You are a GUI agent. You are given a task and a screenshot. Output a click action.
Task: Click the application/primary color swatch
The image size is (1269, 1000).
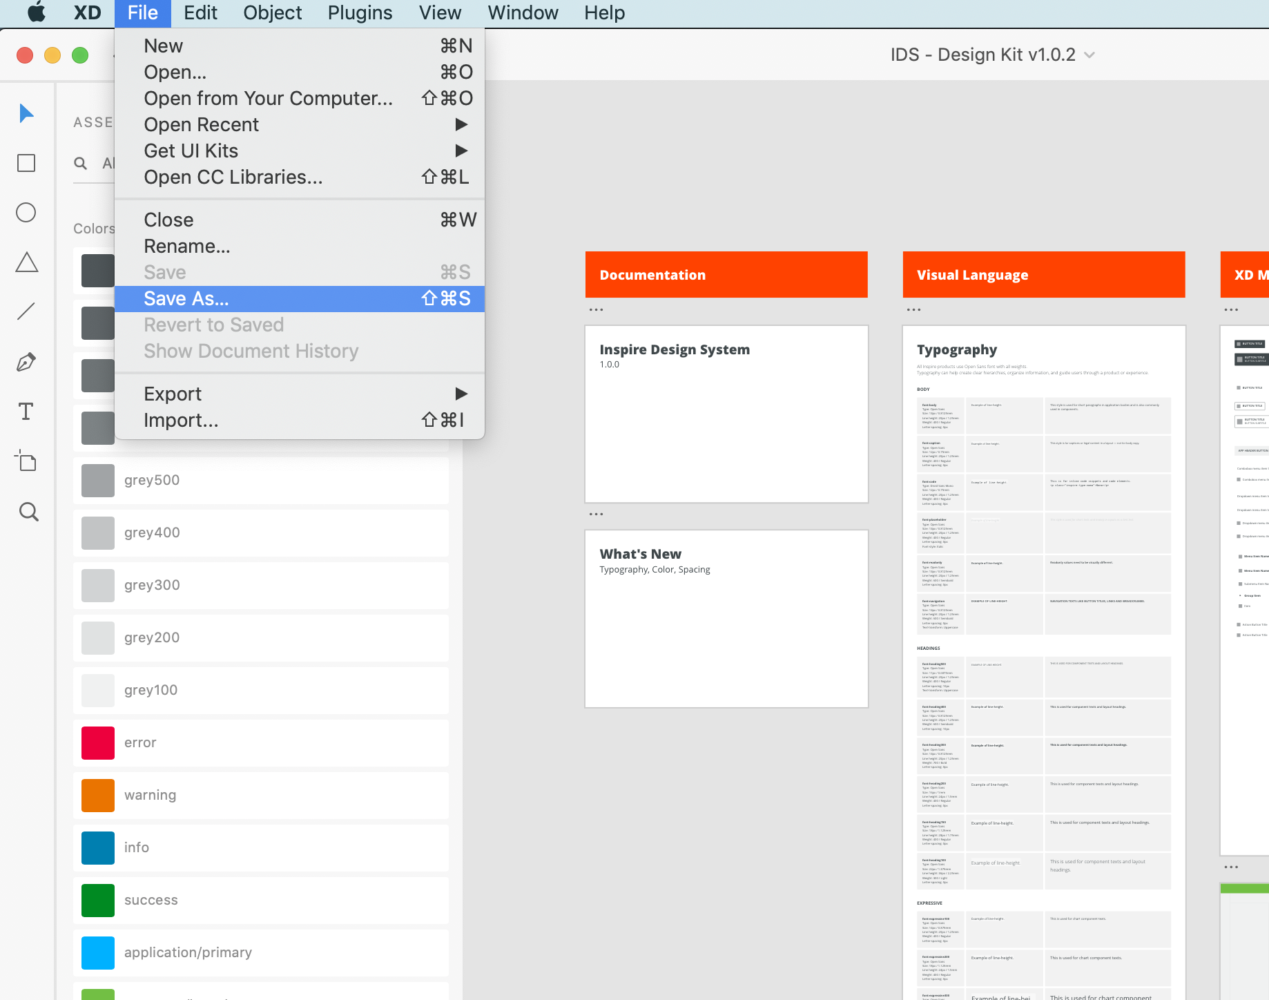[x=98, y=953]
